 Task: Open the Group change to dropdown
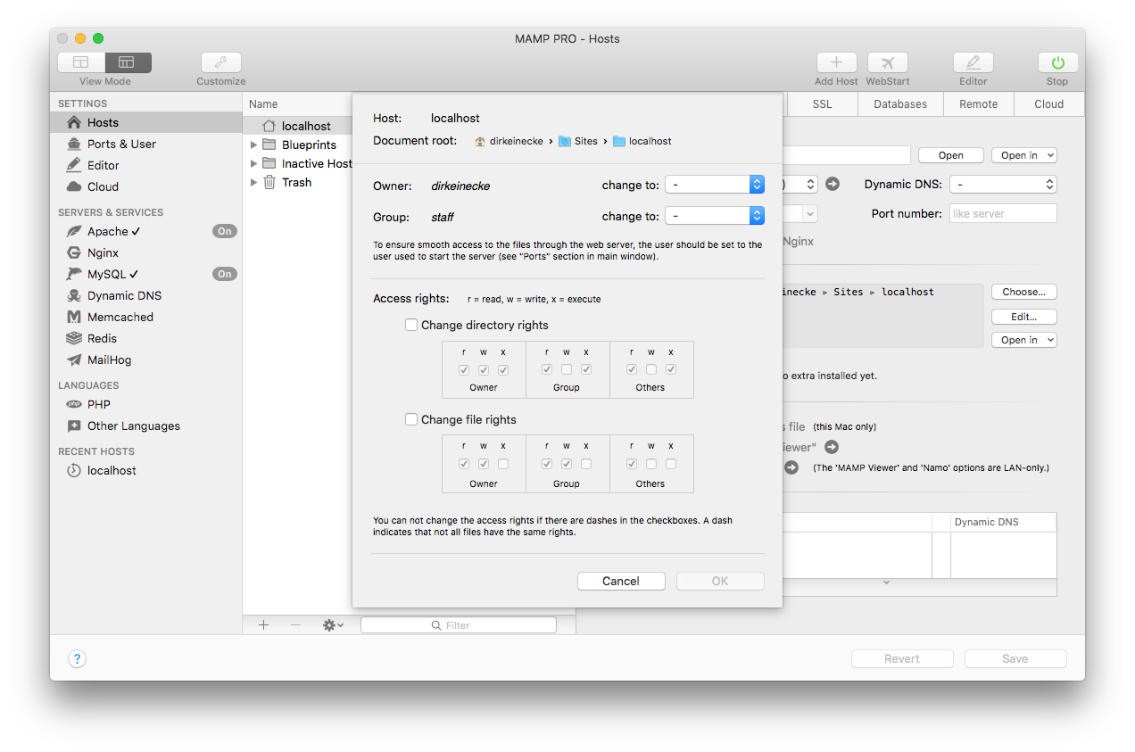point(714,216)
